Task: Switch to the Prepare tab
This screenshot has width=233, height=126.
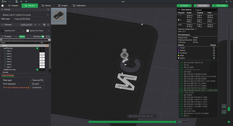Action: (x=13, y=6)
